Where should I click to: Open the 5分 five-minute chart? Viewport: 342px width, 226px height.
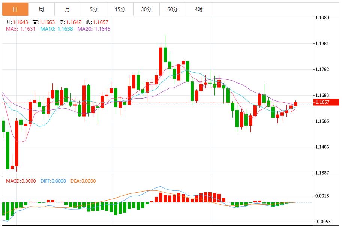(x=93, y=8)
